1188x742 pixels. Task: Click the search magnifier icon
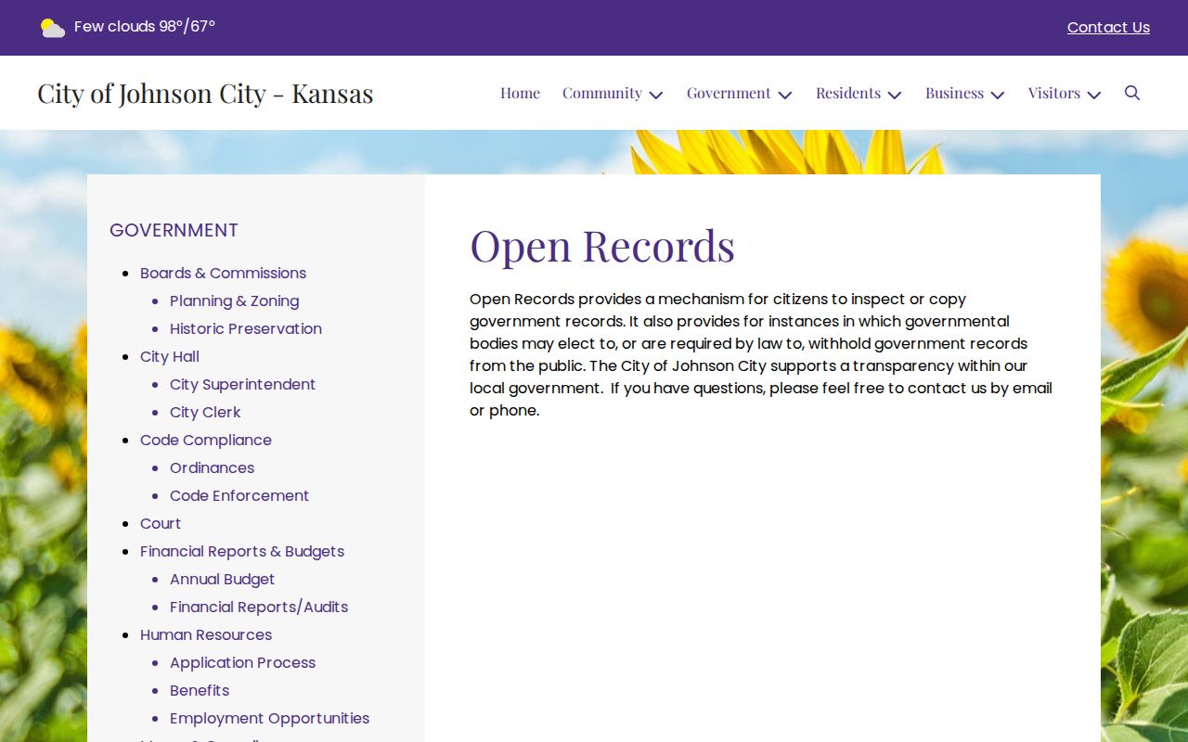tap(1132, 93)
